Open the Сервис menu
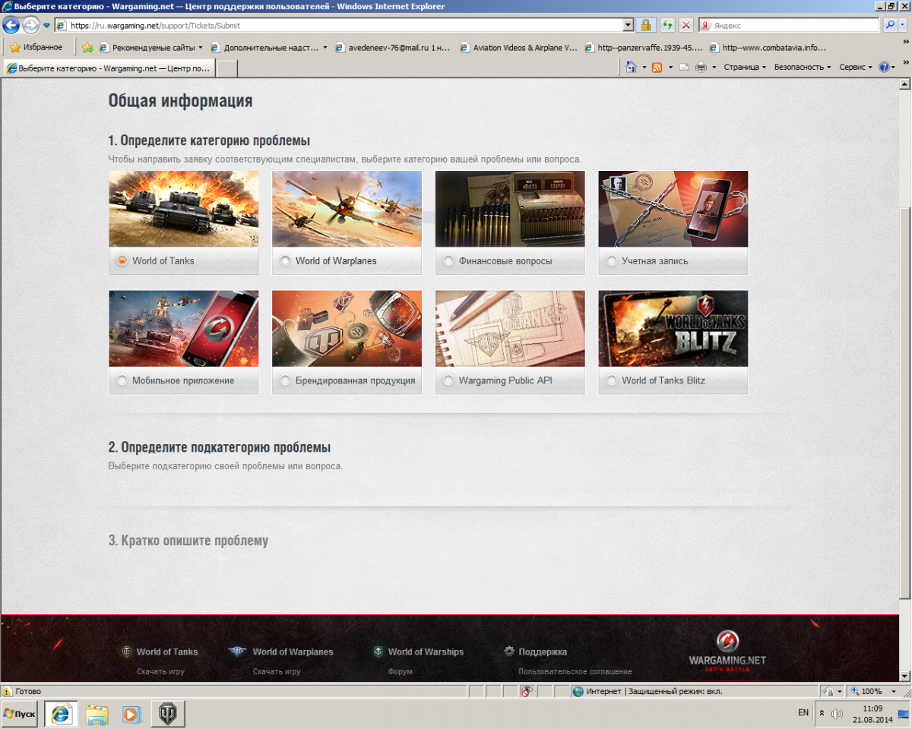 click(x=856, y=67)
